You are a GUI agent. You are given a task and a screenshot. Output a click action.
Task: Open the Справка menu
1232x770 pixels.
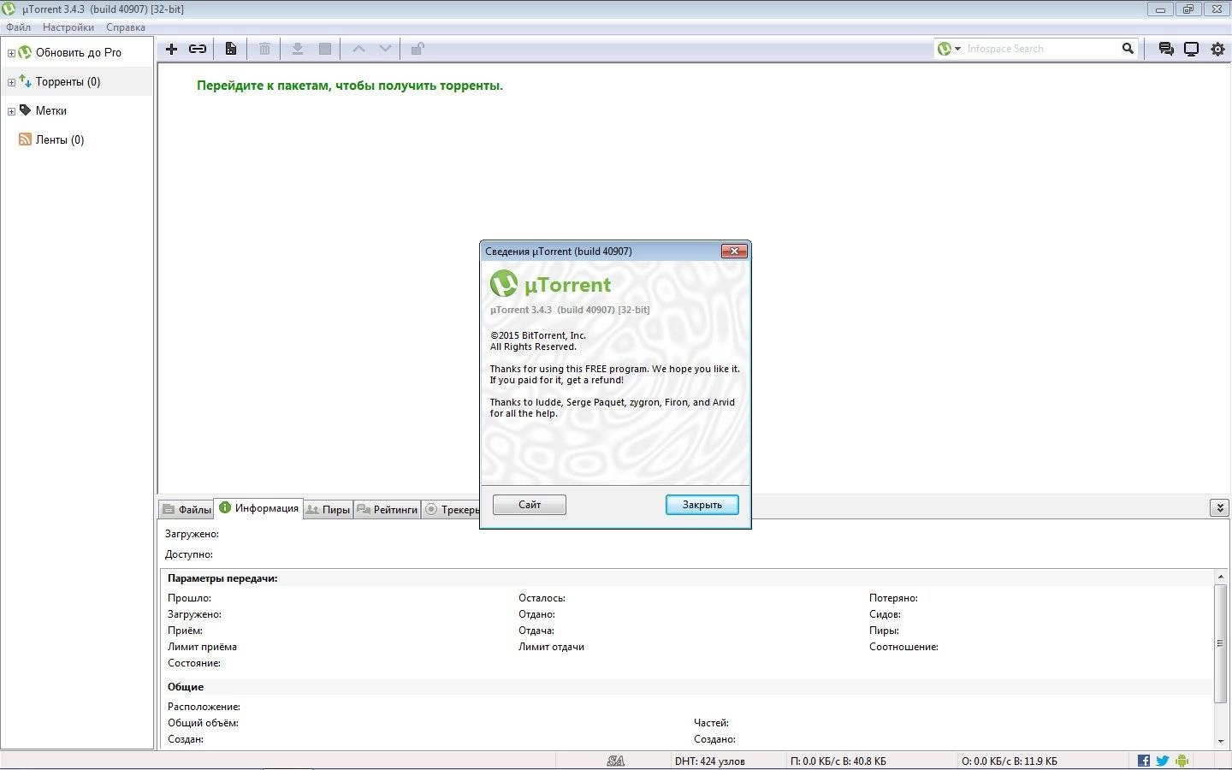click(x=126, y=27)
